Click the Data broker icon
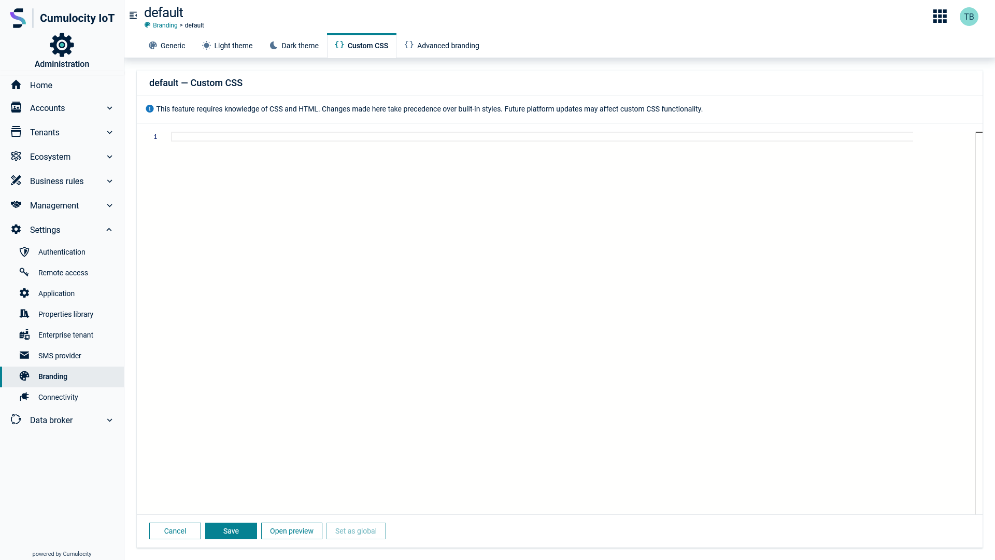995x560 pixels. click(16, 419)
